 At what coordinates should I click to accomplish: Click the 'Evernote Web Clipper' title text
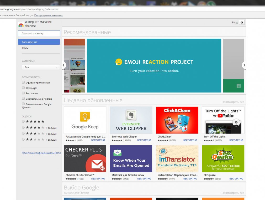point(124,137)
